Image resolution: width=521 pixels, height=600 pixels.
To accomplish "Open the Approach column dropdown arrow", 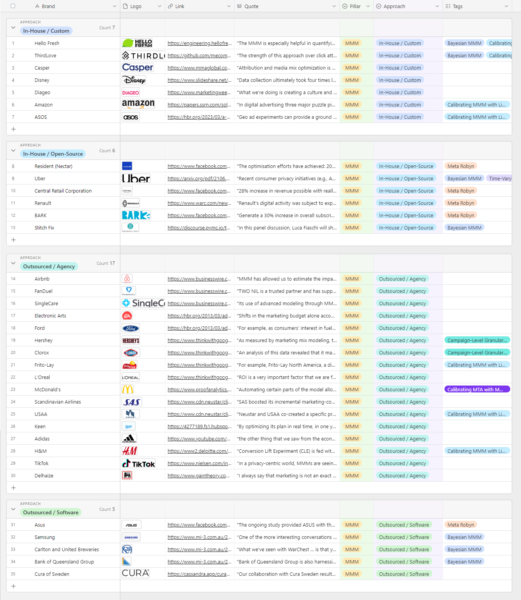I will (437, 6).
